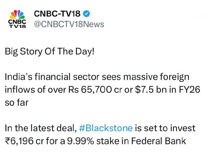Click the word "inflows"
Image resolution: width=217 pixels, height=158 pixels.
coord(18,90)
